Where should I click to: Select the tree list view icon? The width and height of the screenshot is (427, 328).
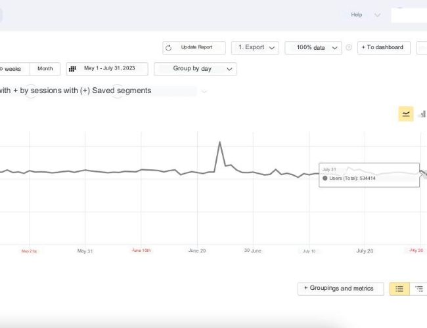(x=418, y=289)
